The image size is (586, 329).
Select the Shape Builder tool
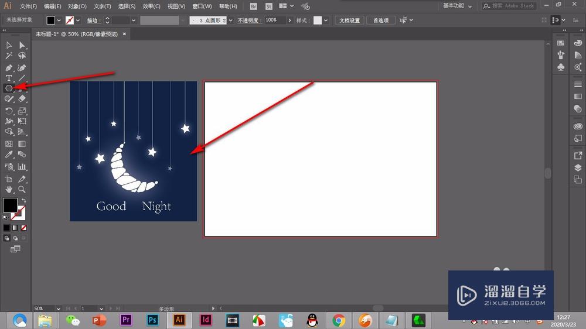click(9, 132)
